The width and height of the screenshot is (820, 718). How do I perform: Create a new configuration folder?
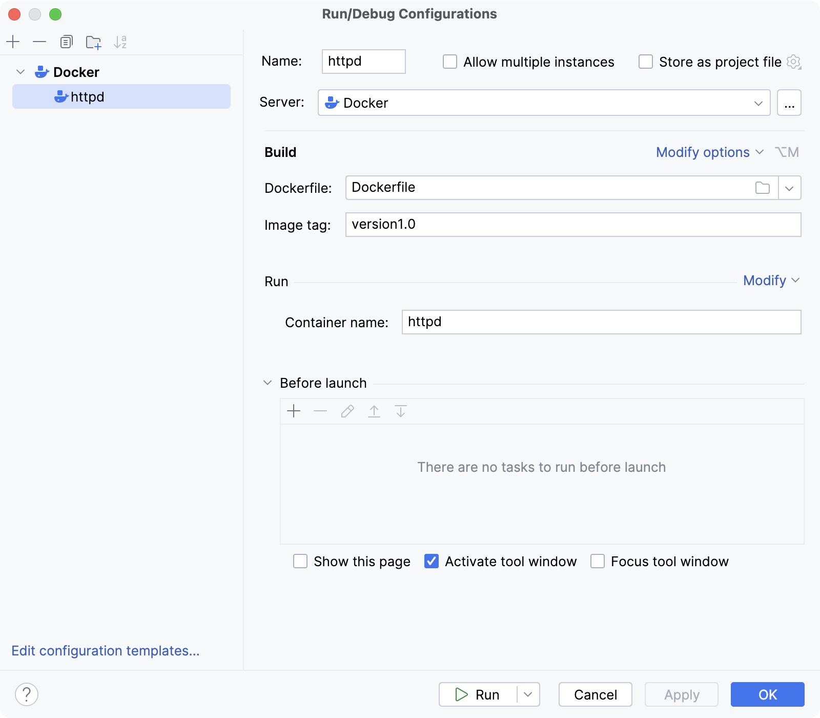[93, 42]
